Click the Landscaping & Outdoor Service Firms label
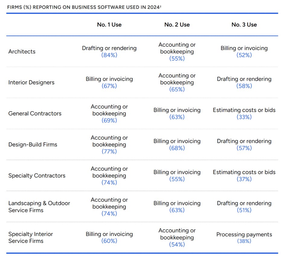The width and height of the screenshot is (293, 264). tap(39, 207)
